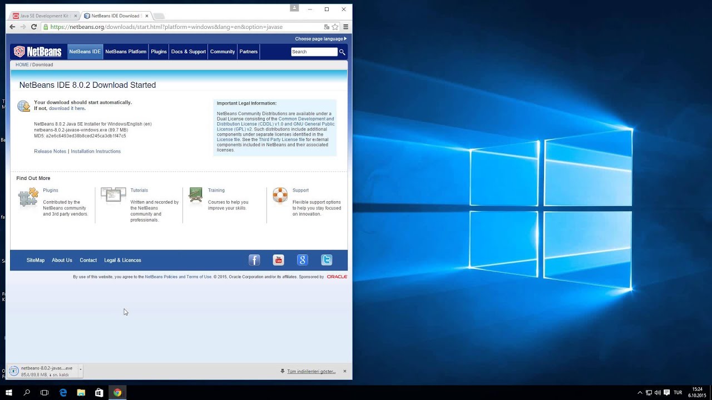
Task: Click the netbeans-8.0.2-javas...exe download item
Action: pyautogui.click(x=43, y=371)
